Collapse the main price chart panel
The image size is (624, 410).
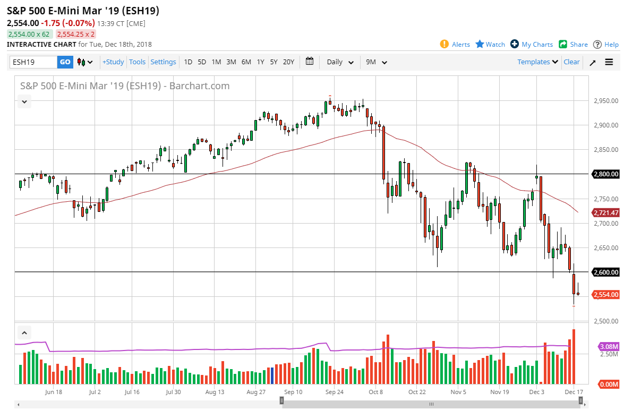click(x=24, y=101)
